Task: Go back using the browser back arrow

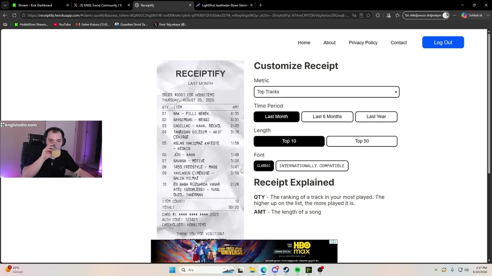Action: pyautogui.click(x=5, y=15)
